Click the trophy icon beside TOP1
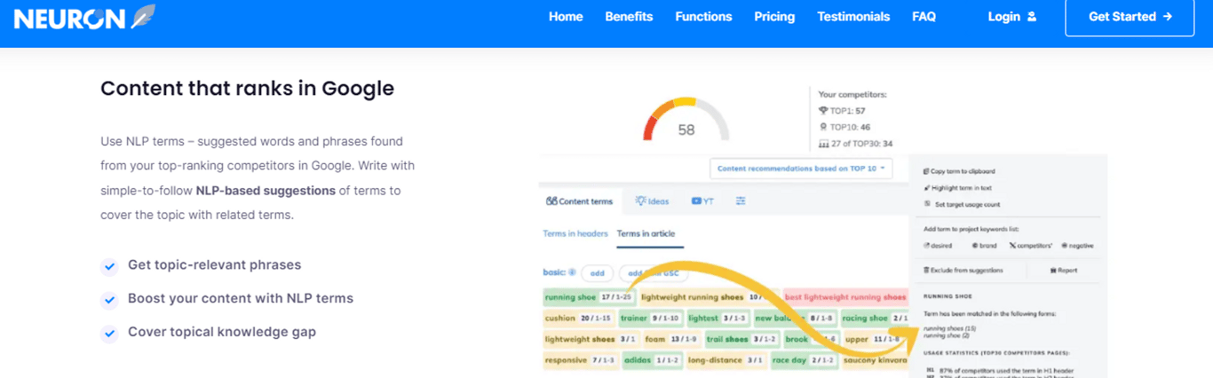 click(823, 111)
